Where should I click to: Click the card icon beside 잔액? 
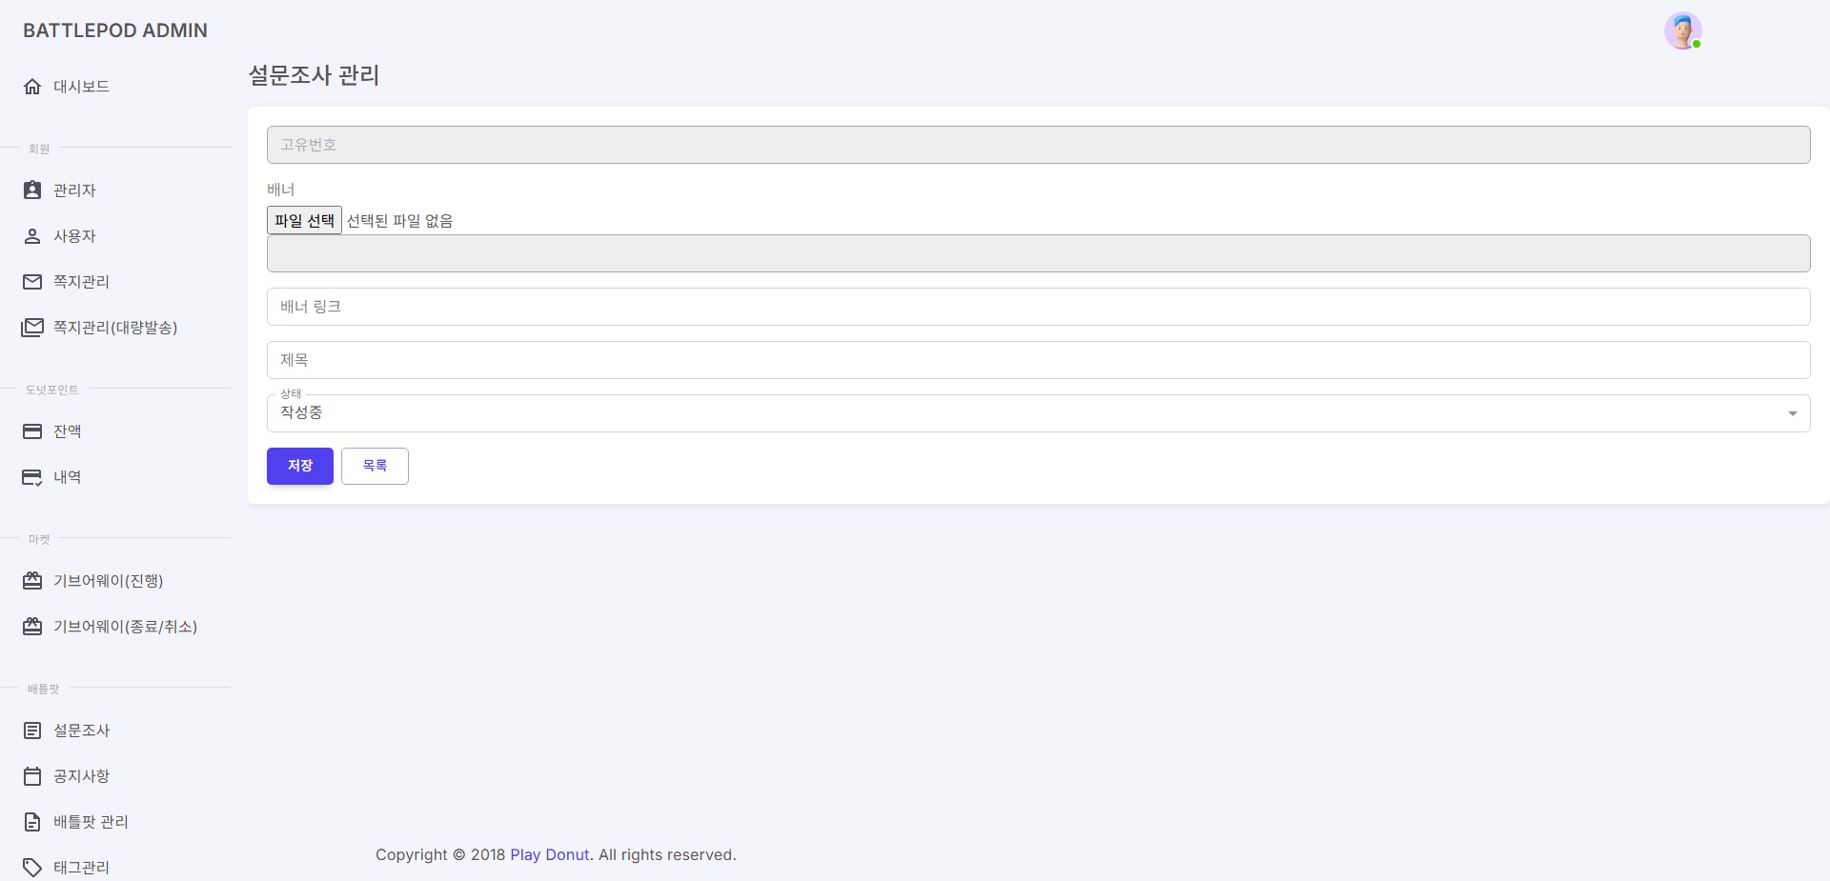click(32, 431)
